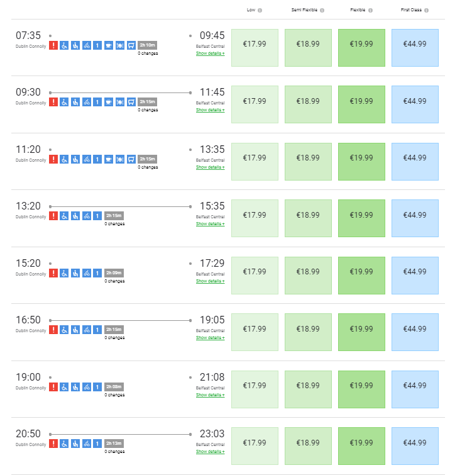Click the info icon beside First Class header

427,11
